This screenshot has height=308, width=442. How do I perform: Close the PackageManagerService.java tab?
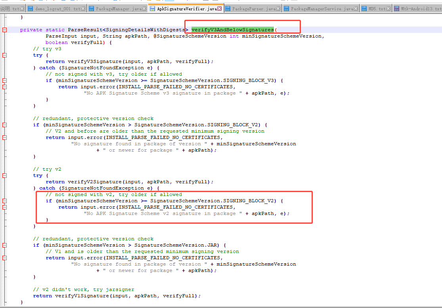point(356,9)
